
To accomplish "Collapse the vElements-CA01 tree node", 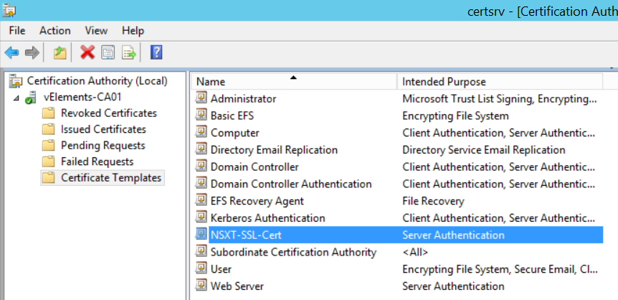I will 16,98.
